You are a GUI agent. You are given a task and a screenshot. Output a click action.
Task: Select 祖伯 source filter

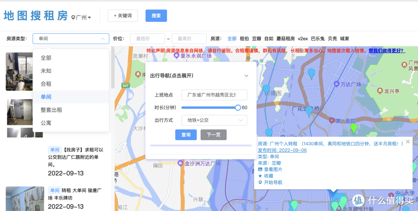[x=244, y=39]
